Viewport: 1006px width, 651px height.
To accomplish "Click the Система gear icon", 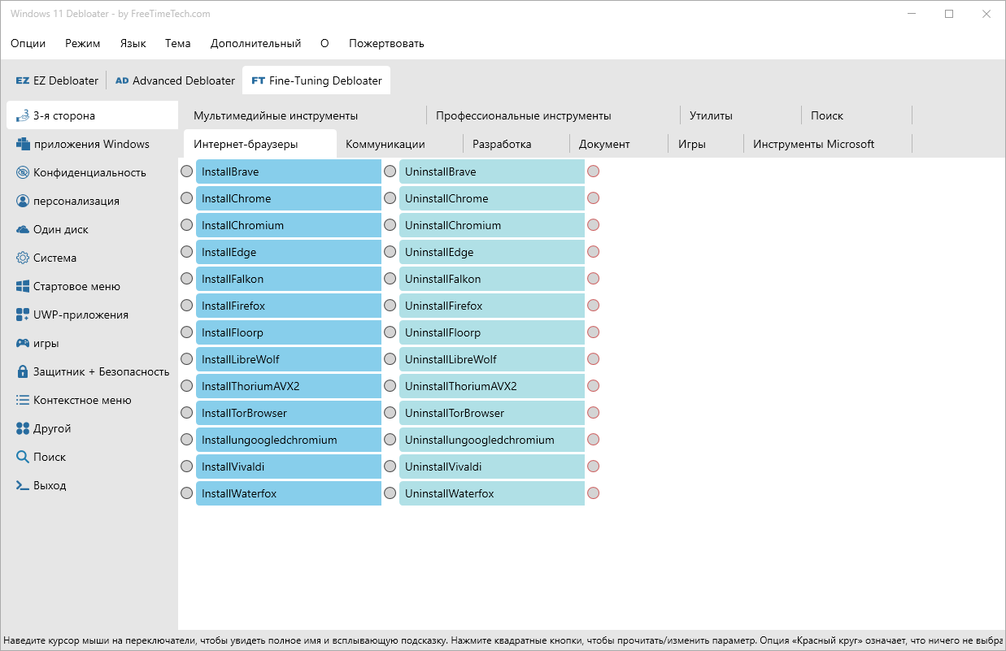I will pyautogui.click(x=23, y=258).
